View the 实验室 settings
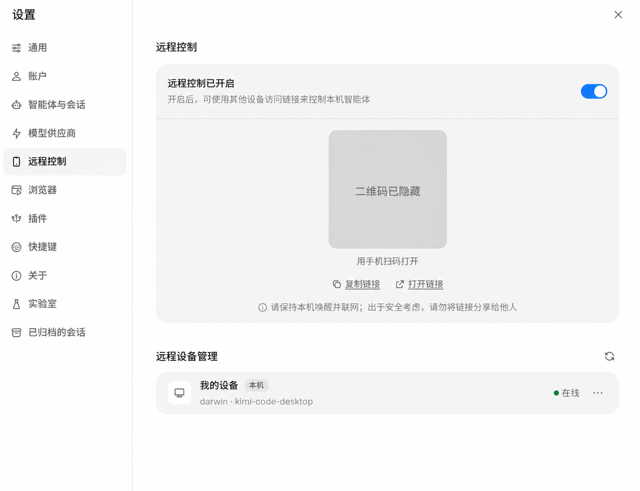 tap(64, 304)
